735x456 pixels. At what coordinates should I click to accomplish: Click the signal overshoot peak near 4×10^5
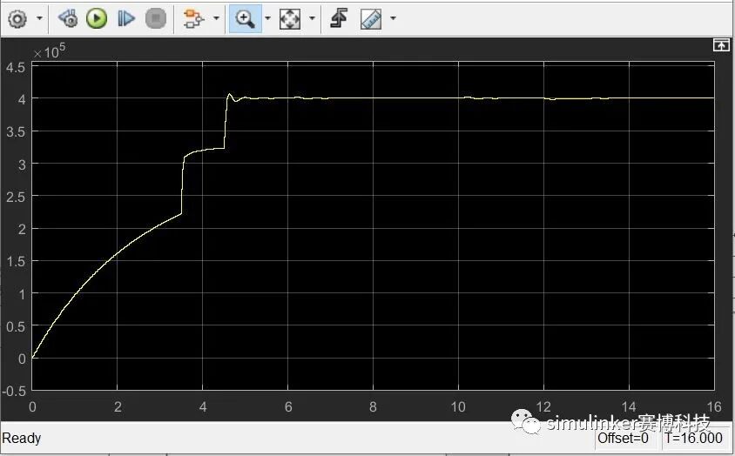[x=229, y=95]
